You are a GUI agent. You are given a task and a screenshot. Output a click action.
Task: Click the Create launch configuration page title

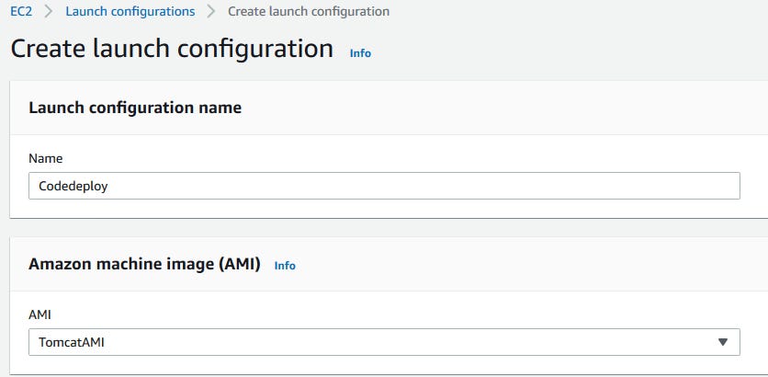172,49
